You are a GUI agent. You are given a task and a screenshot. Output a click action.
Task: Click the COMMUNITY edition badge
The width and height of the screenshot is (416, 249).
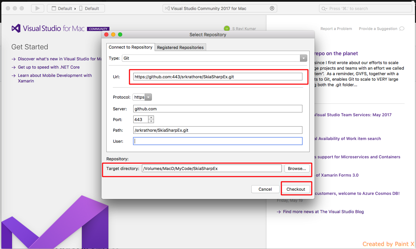98,29
